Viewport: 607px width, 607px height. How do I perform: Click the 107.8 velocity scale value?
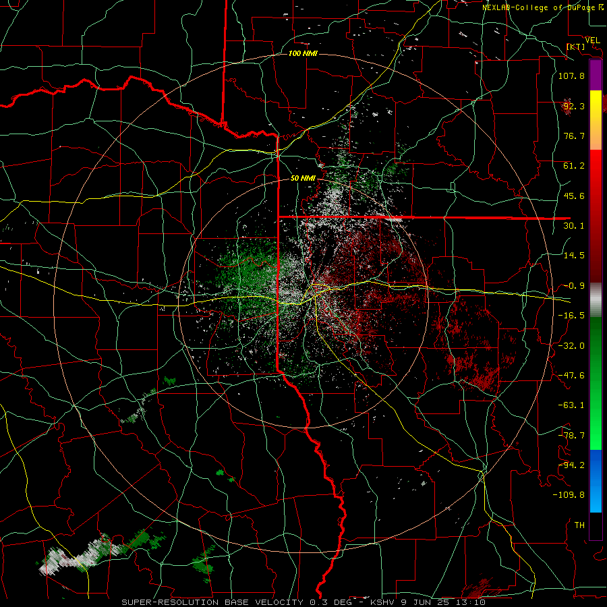[571, 76]
